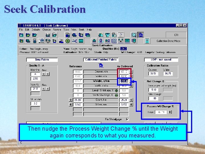Click the printer icon in the toolbar
Image resolution: width=205 pixels, height=154 pixels.
click(48, 35)
